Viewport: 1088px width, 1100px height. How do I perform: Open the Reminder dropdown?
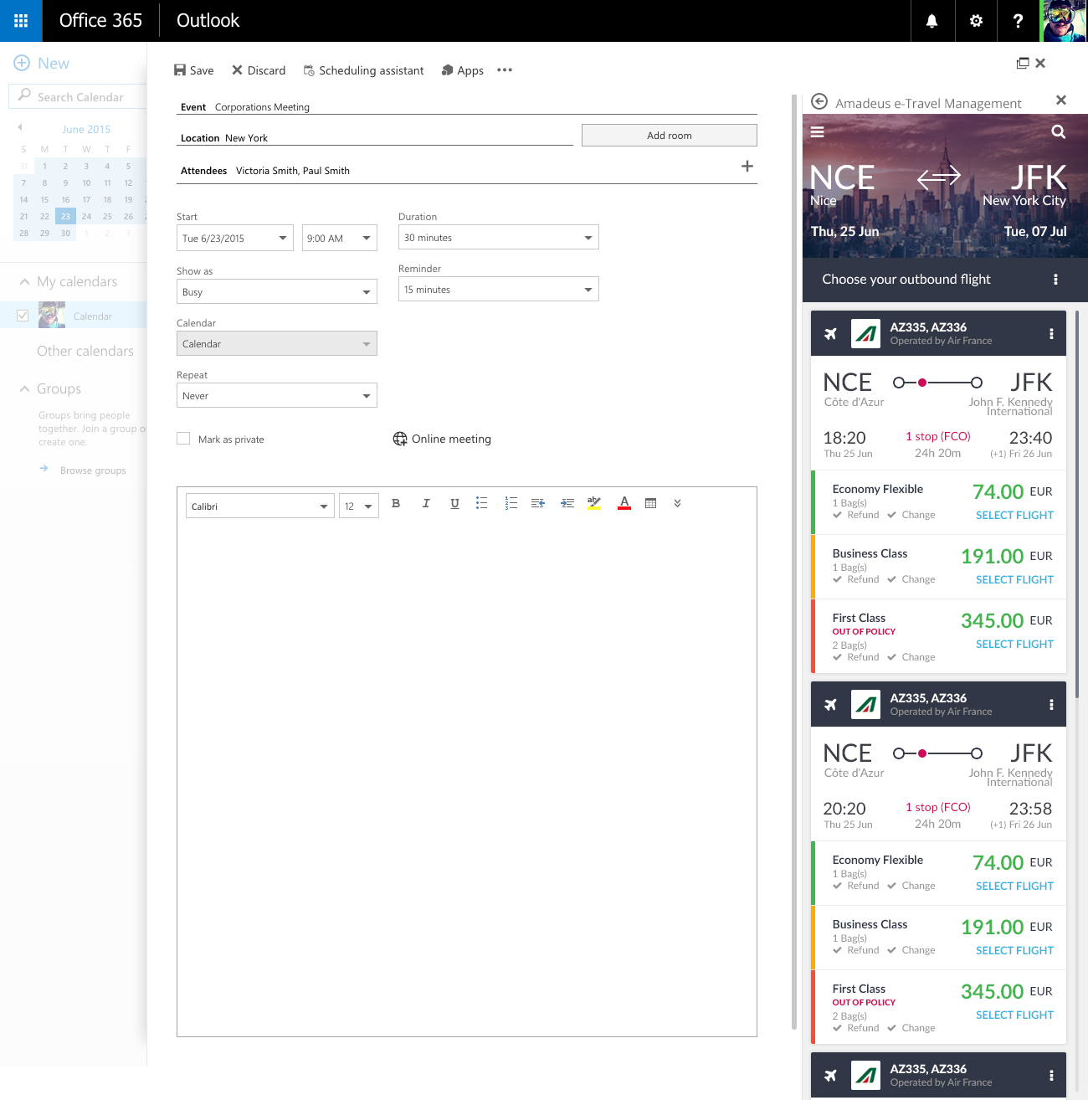[499, 289]
